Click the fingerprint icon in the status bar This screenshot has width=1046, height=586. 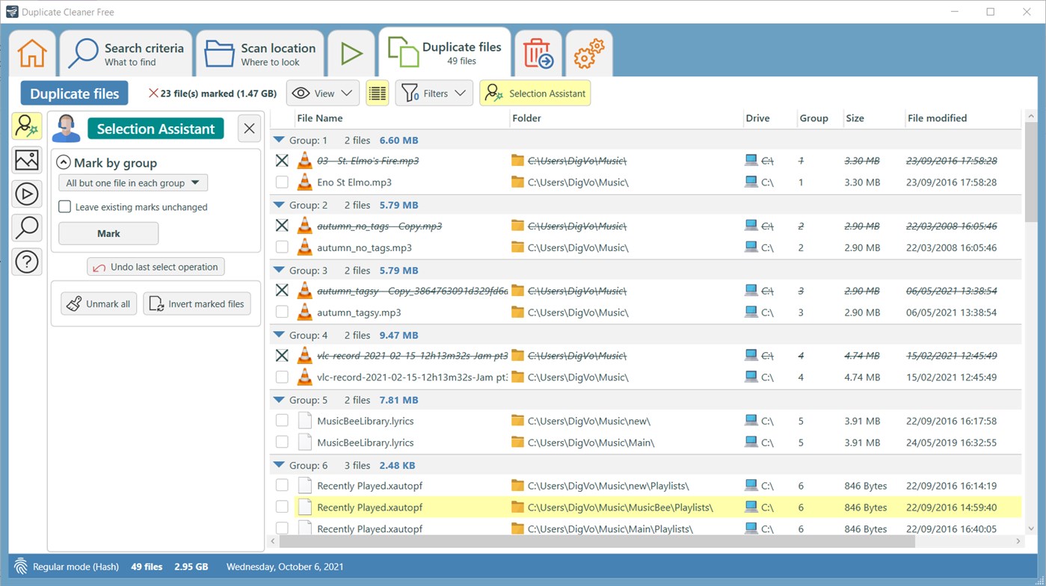20,566
